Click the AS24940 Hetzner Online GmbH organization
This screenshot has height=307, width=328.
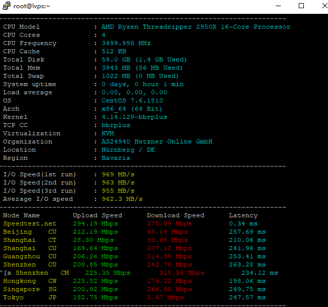(157, 141)
